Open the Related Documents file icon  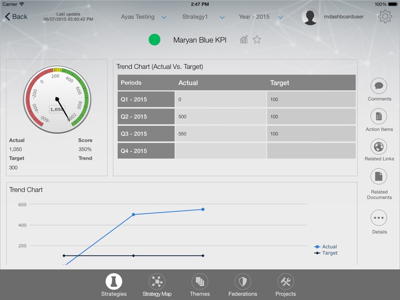click(x=379, y=176)
